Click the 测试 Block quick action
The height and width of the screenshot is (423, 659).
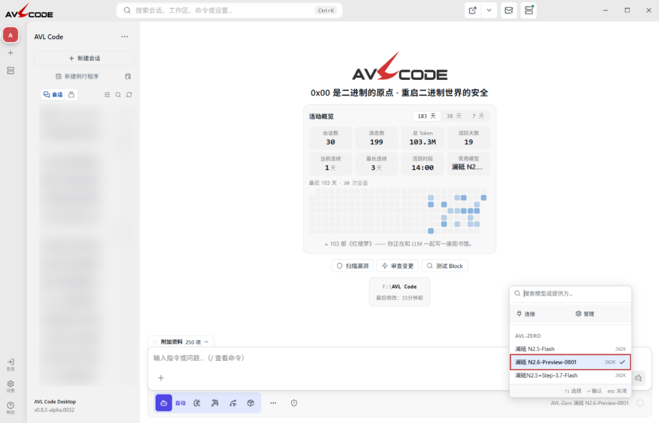[445, 266]
